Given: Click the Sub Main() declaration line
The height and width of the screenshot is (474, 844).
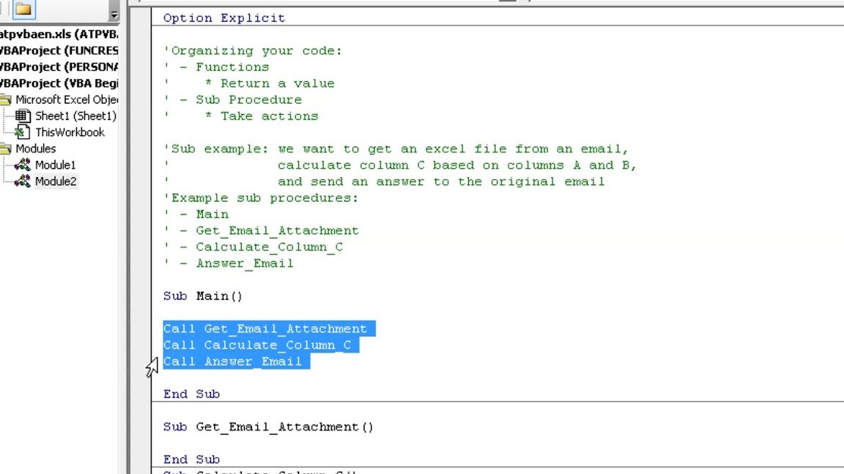Looking at the screenshot, I should tap(202, 296).
